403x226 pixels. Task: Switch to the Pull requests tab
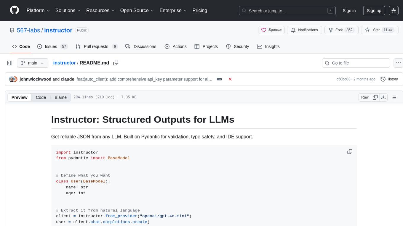click(x=97, y=46)
